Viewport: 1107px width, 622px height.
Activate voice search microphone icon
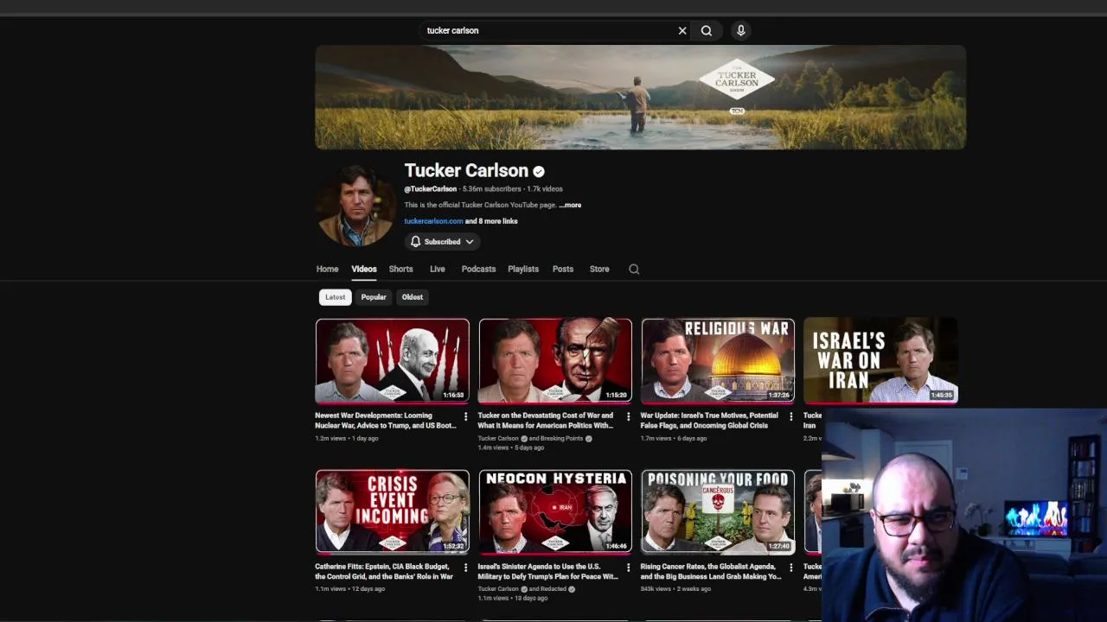pos(741,30)
